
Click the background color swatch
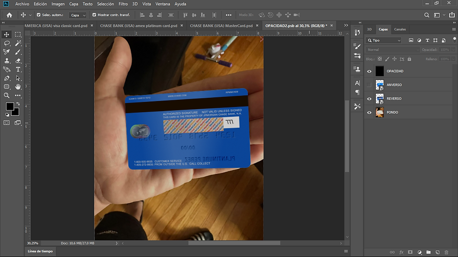[16, 113]
